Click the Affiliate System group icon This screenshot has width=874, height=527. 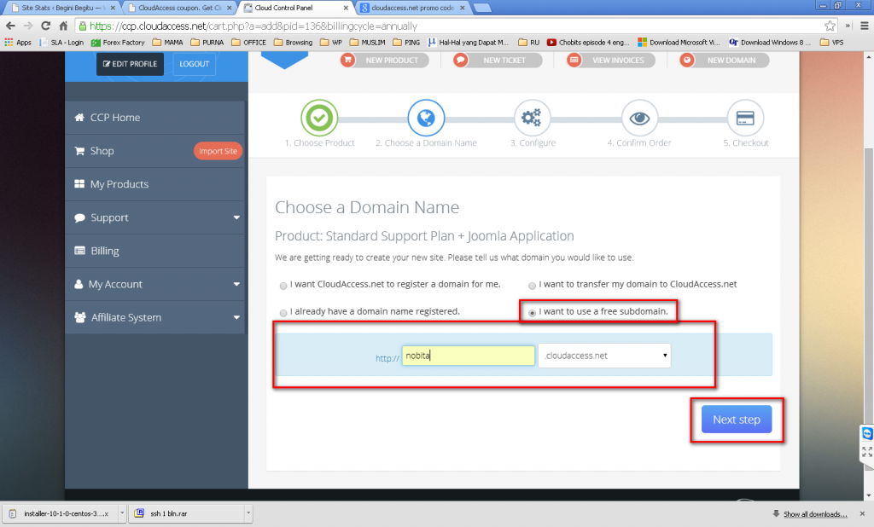[x=79, y=317]
